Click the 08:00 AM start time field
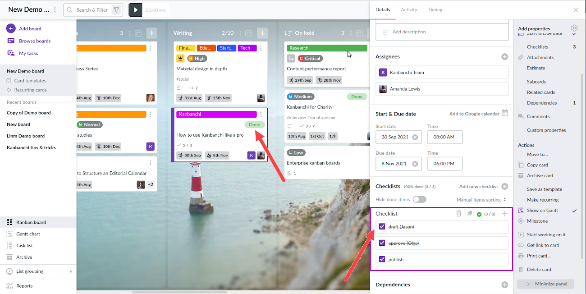Screen dimensions: 586x294 point(445,137)
